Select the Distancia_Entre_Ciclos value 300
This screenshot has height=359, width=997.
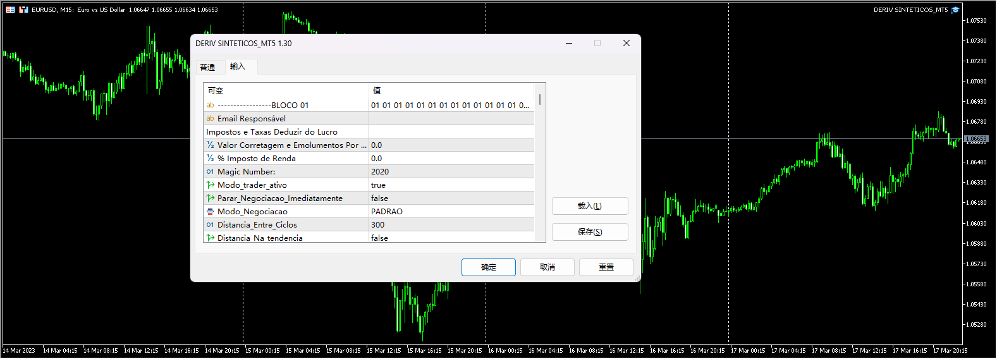[x=451, y=225]
